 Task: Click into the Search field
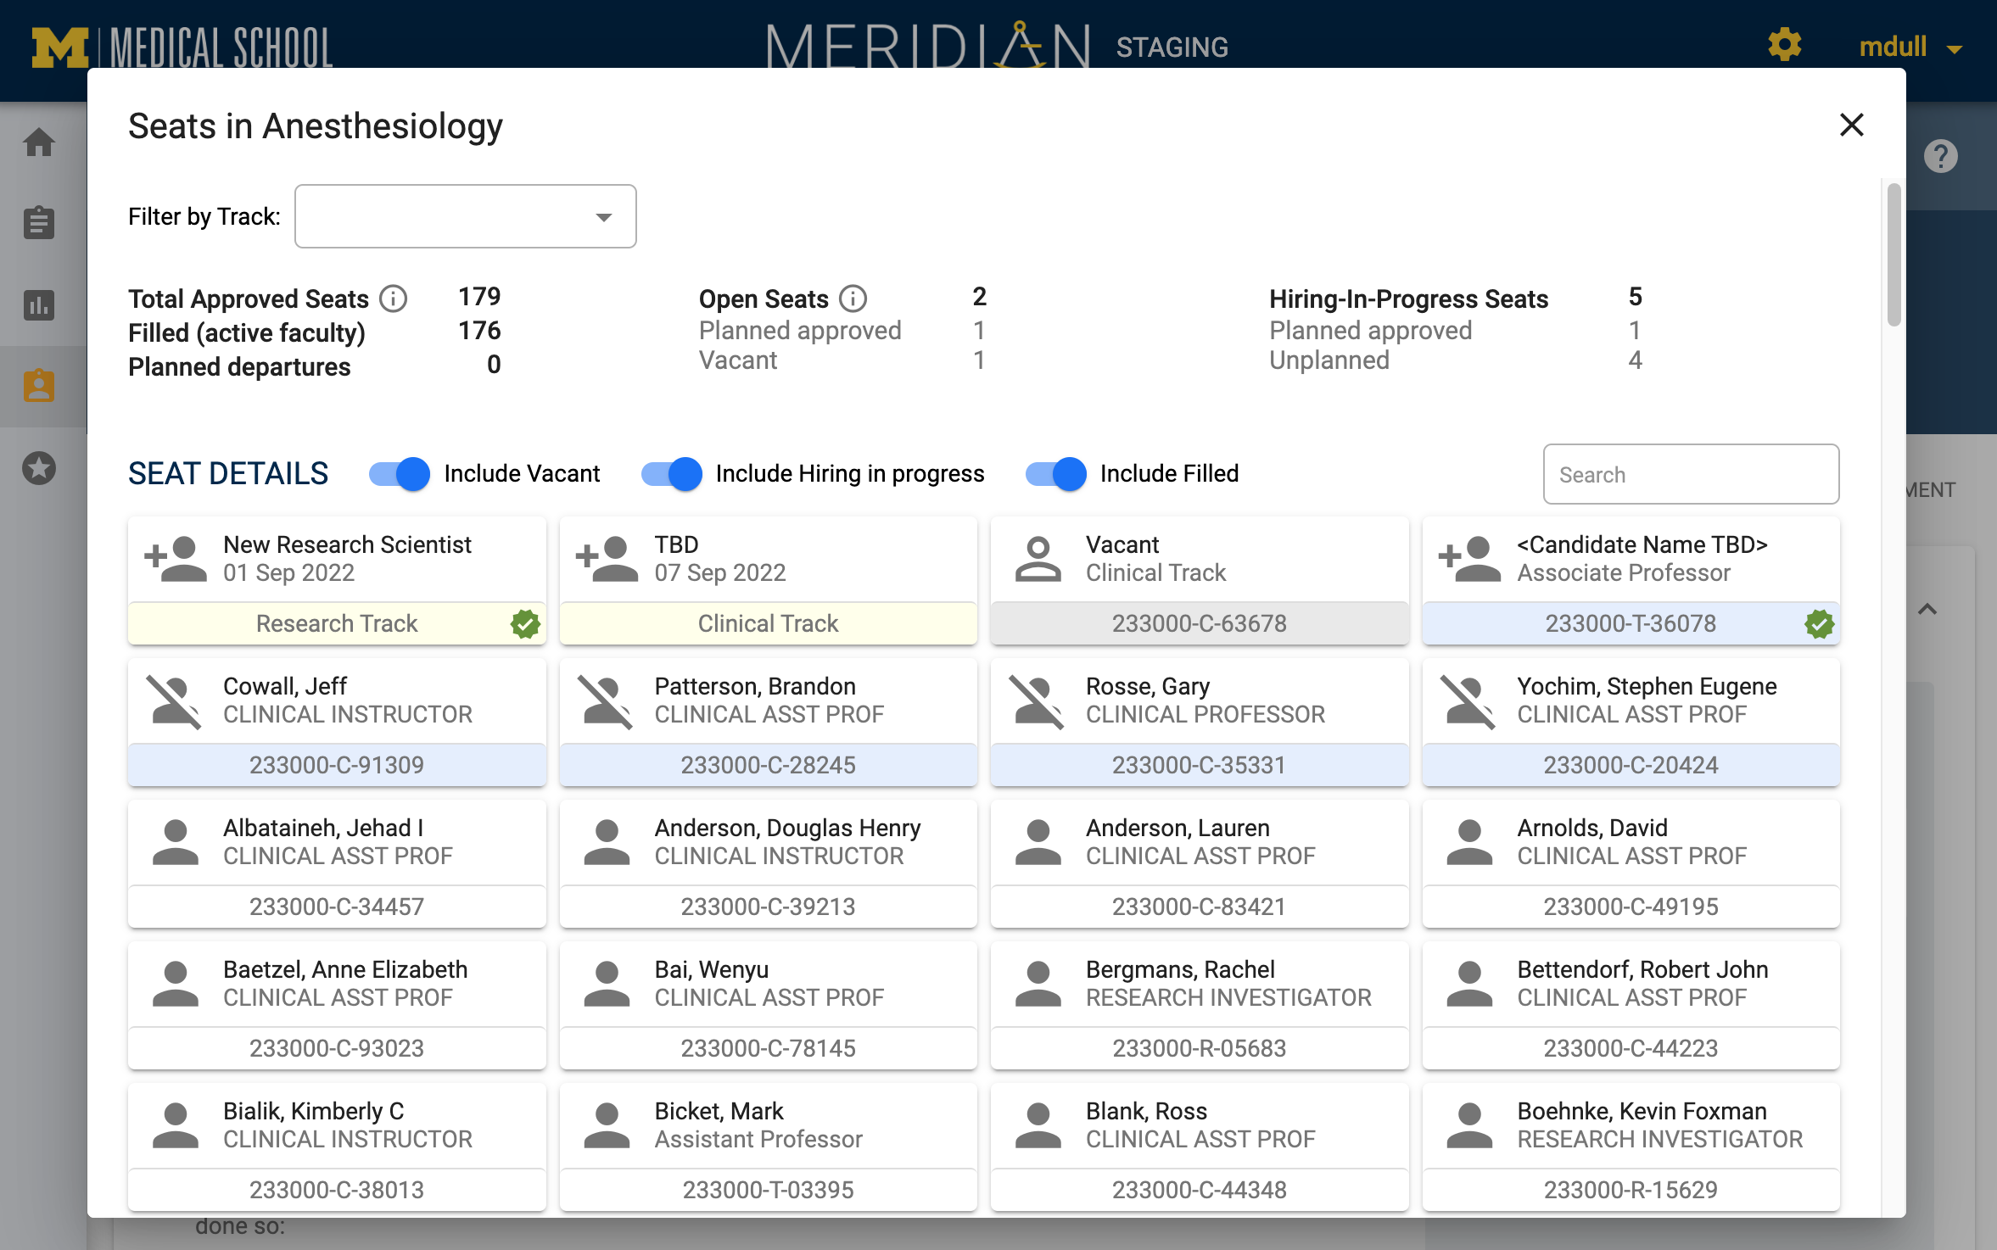tap(1691, 474)
